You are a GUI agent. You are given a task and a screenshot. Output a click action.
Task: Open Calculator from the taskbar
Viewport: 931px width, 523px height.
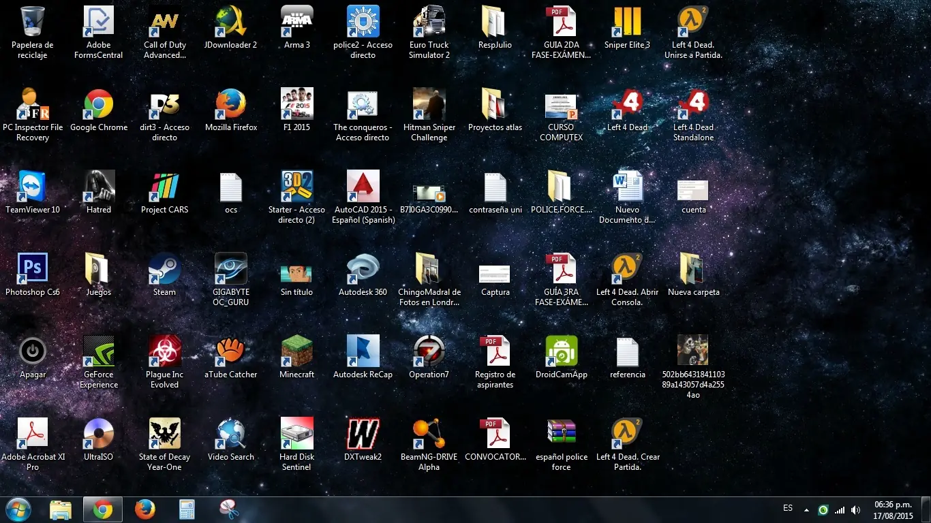click(x=187, y=509)
